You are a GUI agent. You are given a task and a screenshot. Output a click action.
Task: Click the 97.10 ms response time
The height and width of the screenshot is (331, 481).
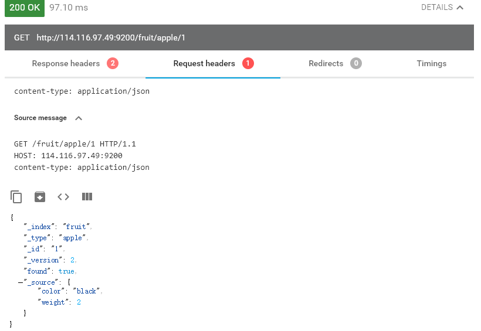click(67, 8)
